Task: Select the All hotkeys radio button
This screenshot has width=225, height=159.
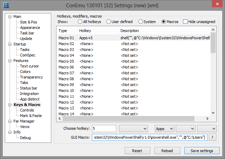Action: coord(80,22)
